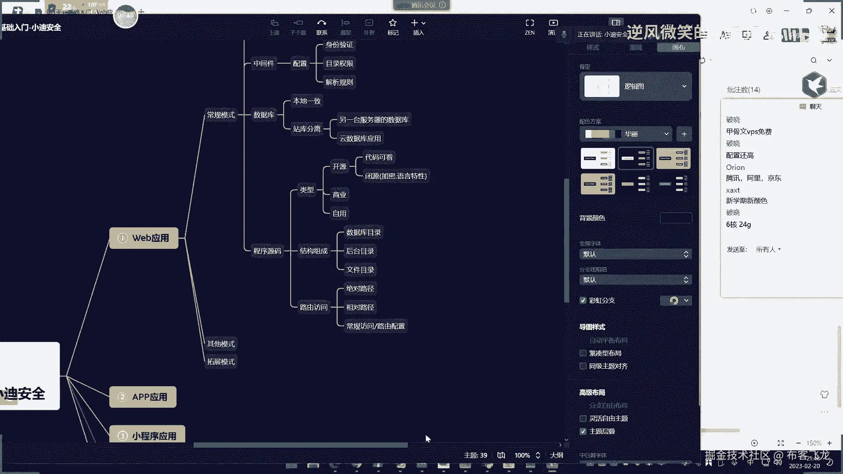Open the 华丽 color scheme dropdown
Screen dimensions: 843x474
tap(666, 134)
